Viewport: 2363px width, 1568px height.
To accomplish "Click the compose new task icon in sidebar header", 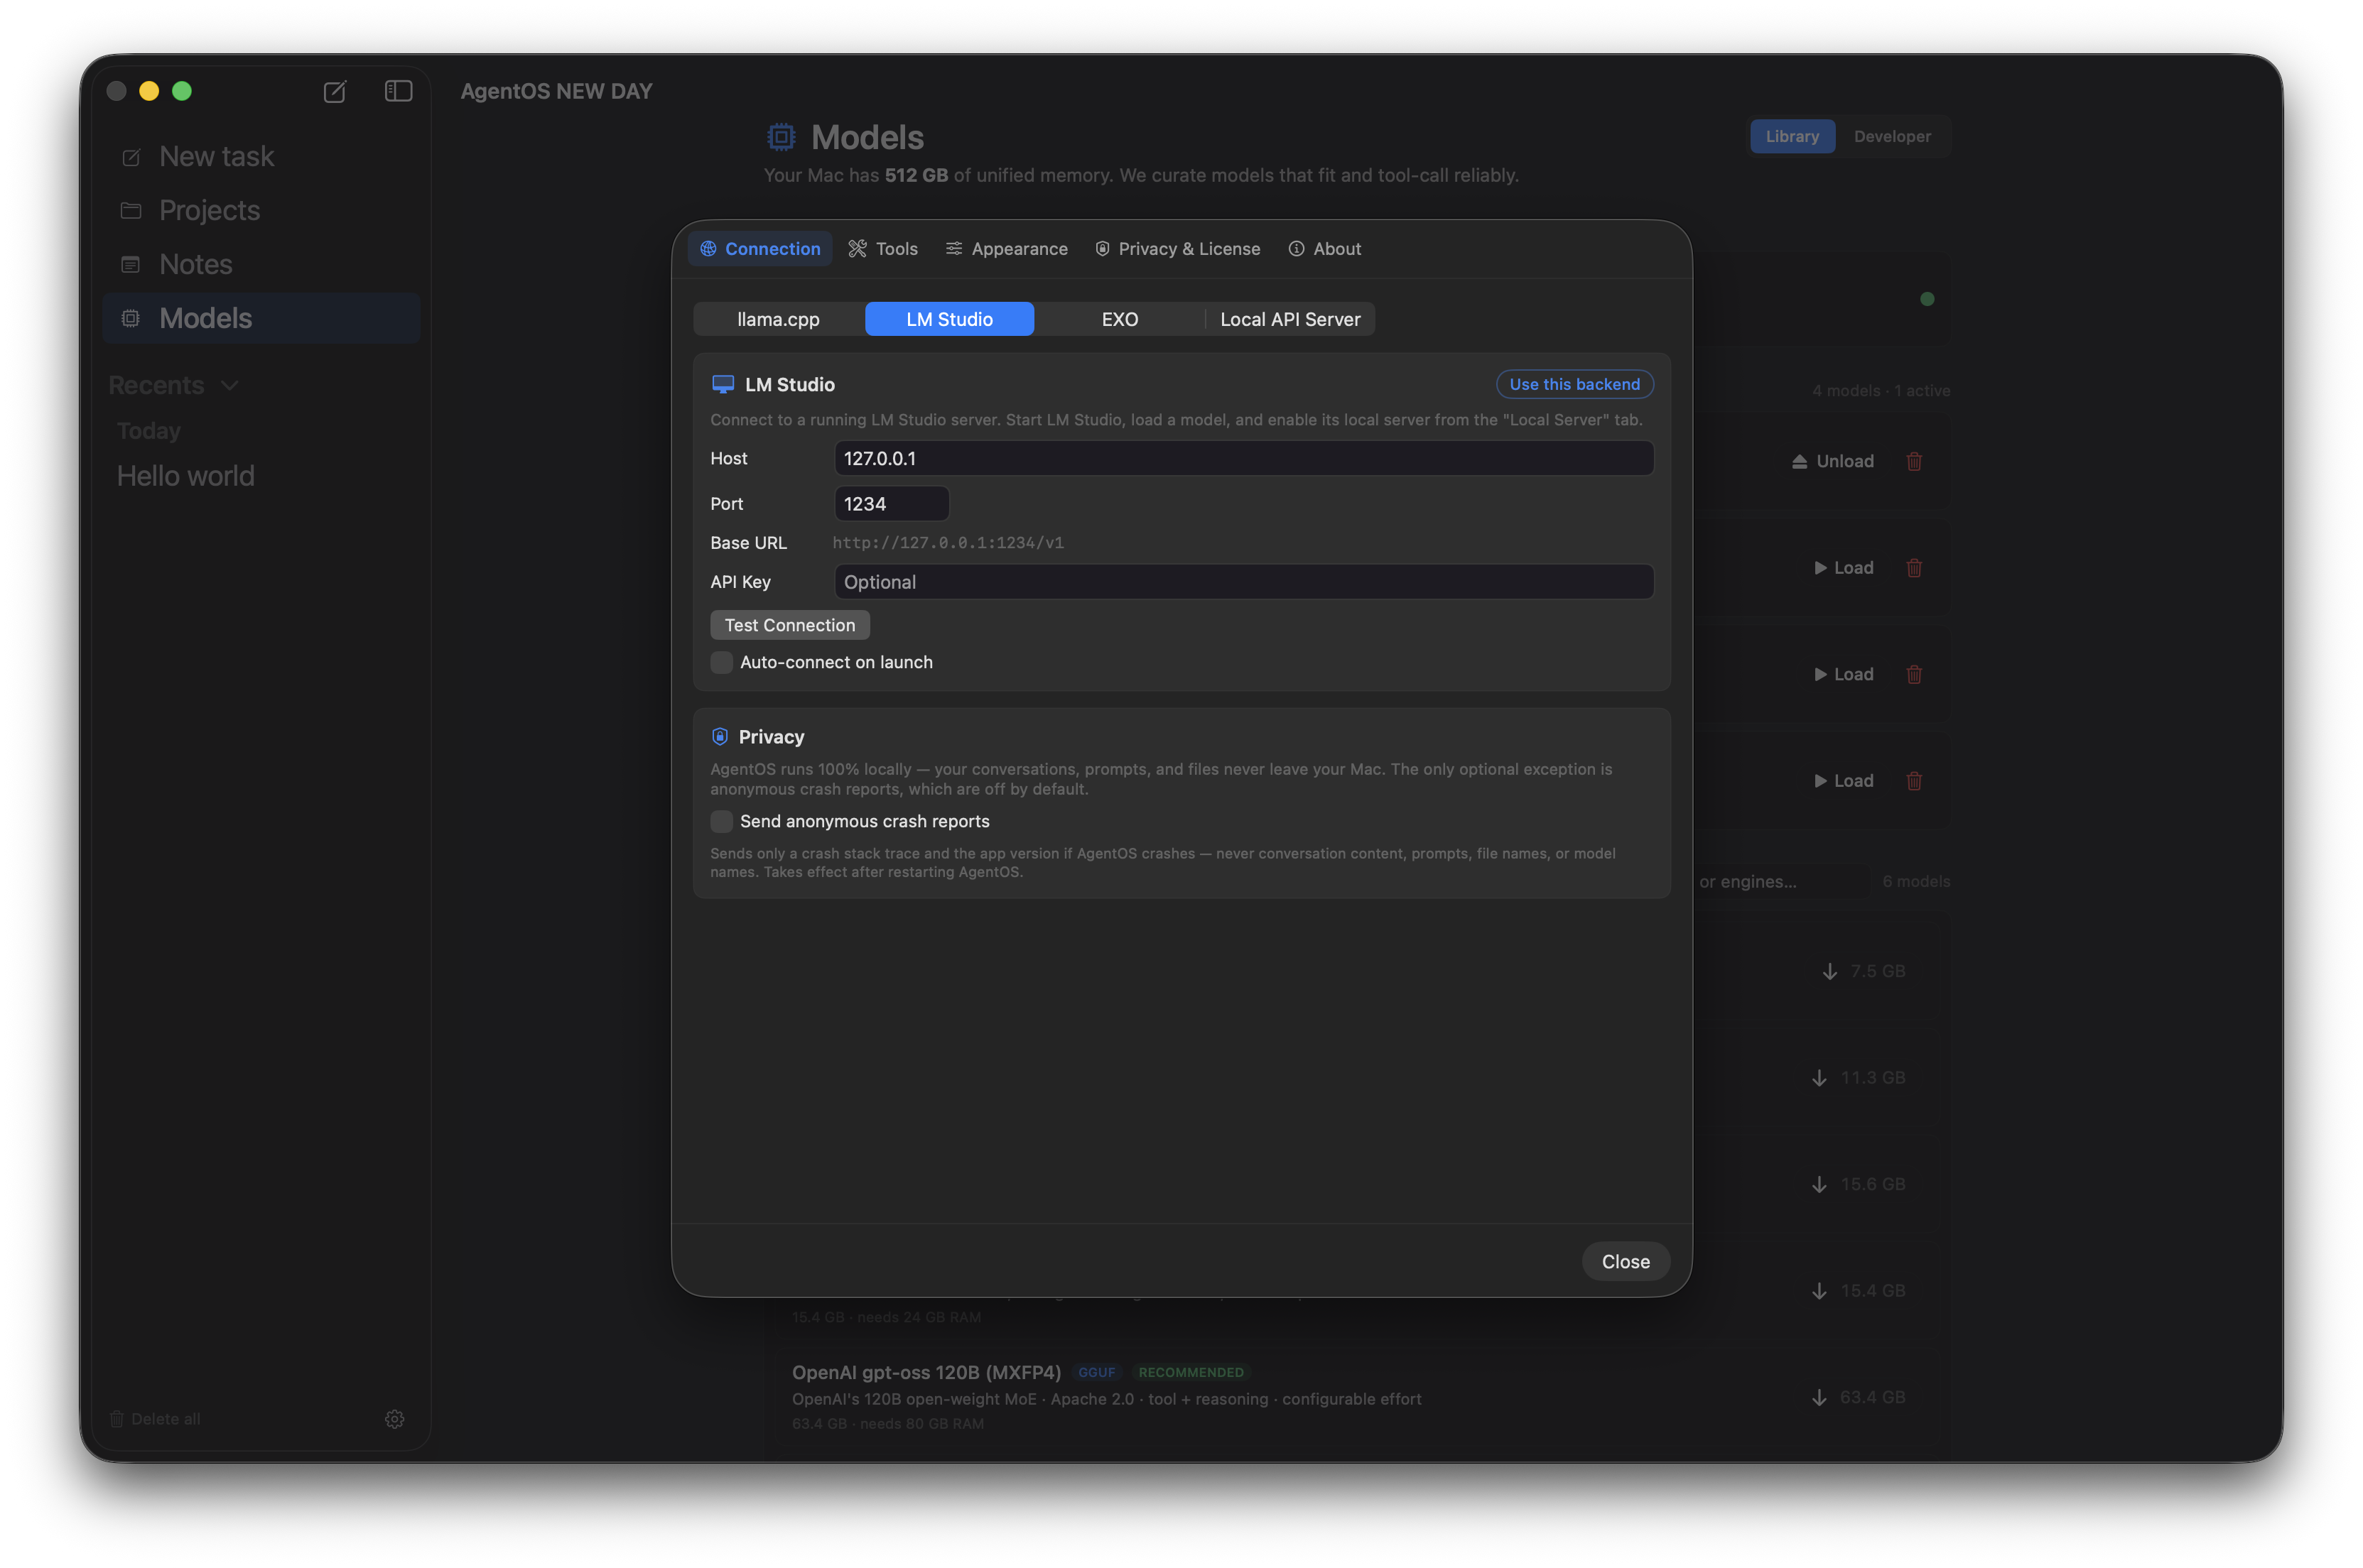I will click(x=334, y=91).
